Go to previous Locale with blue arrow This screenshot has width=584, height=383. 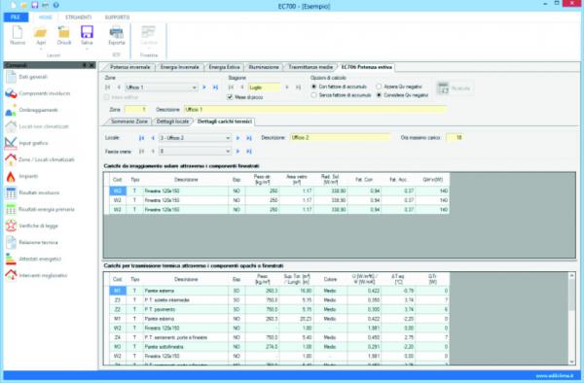pyautogui.click(x=153, y=138)
